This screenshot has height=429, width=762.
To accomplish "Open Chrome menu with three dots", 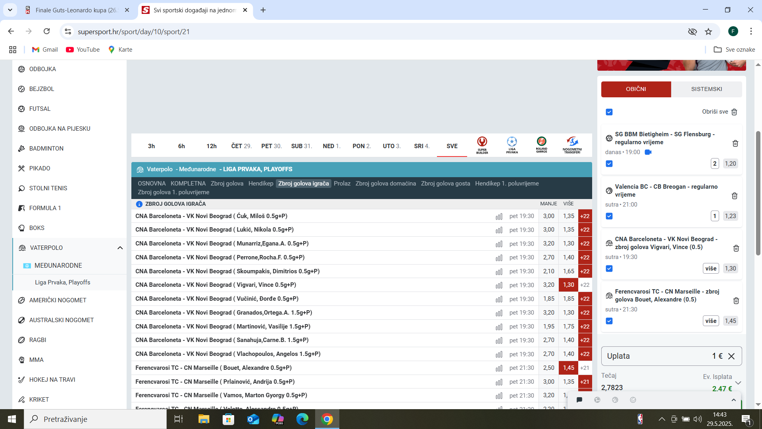I will 751,31.
